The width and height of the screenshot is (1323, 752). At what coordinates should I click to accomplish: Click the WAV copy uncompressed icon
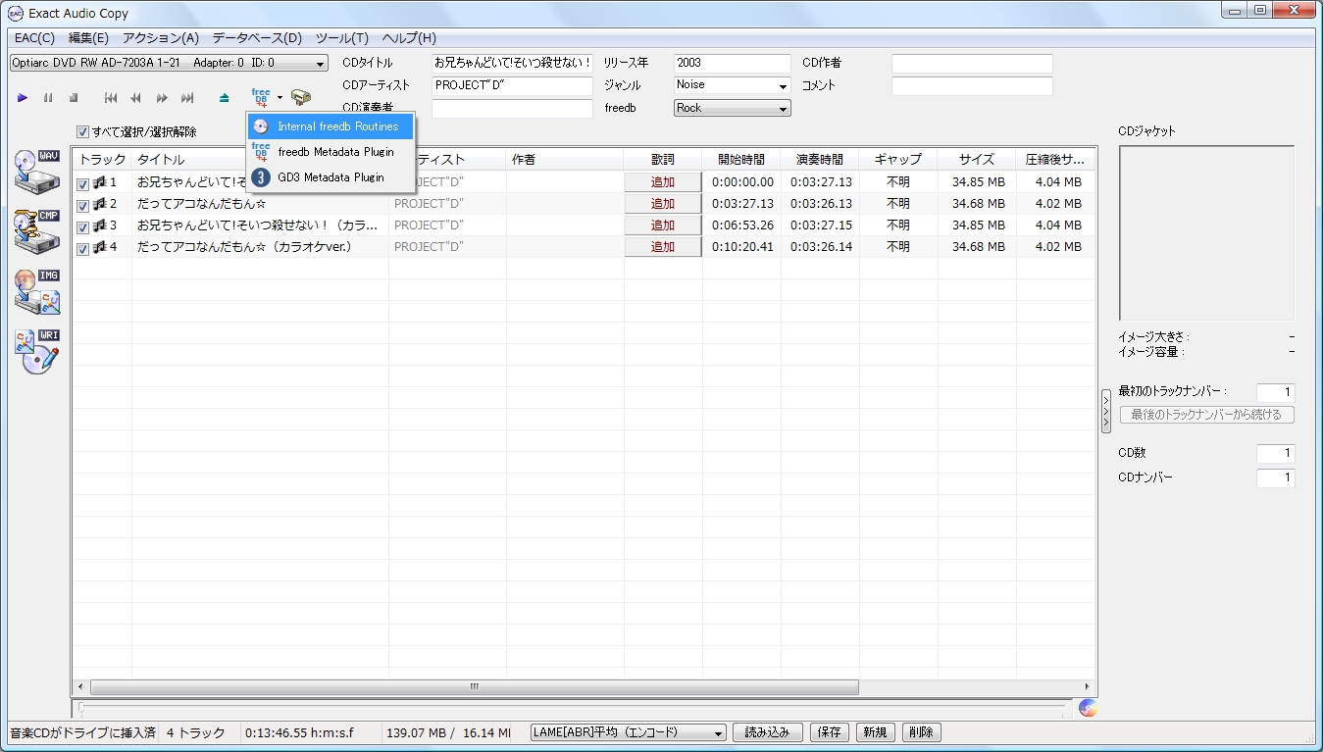37,174
